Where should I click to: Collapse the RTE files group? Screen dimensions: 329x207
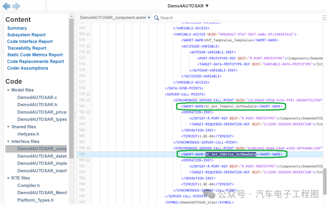(x=8, y=178)
